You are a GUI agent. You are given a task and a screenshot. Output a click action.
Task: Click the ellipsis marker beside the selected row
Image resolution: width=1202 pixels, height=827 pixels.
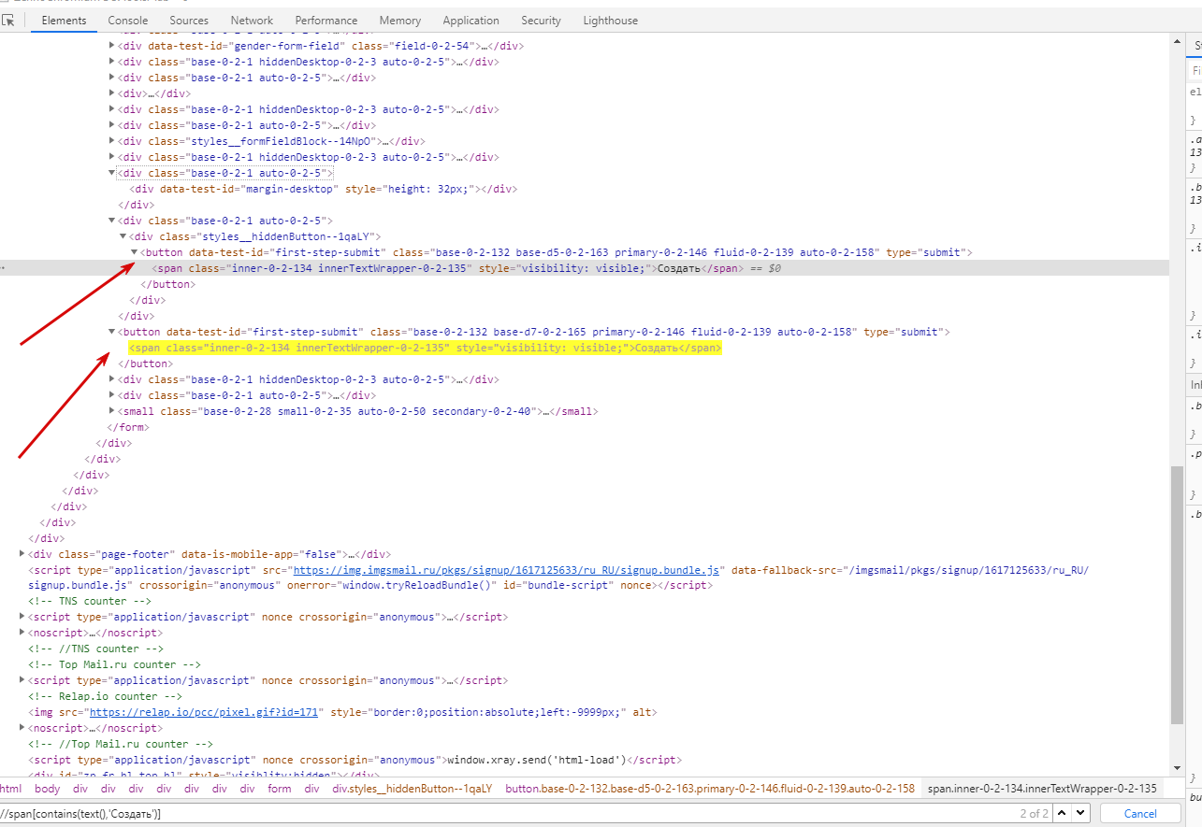tap(4, 268)
